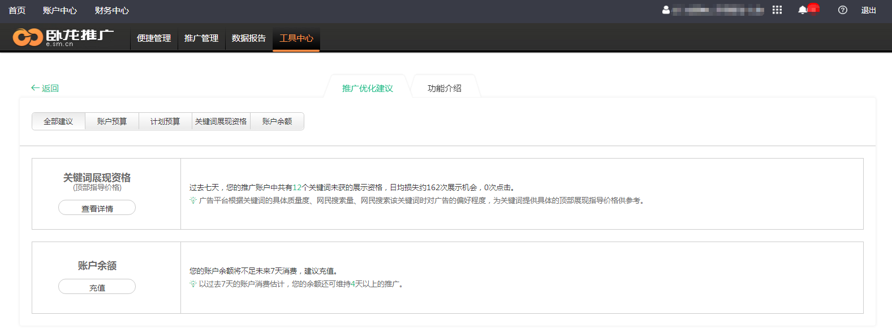
Task: Click the (顶部指导价格) subtitle
Action: [x=97, y=187]
